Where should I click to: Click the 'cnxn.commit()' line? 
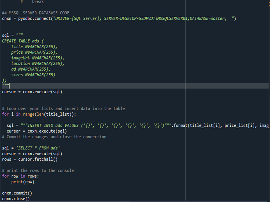17,193
